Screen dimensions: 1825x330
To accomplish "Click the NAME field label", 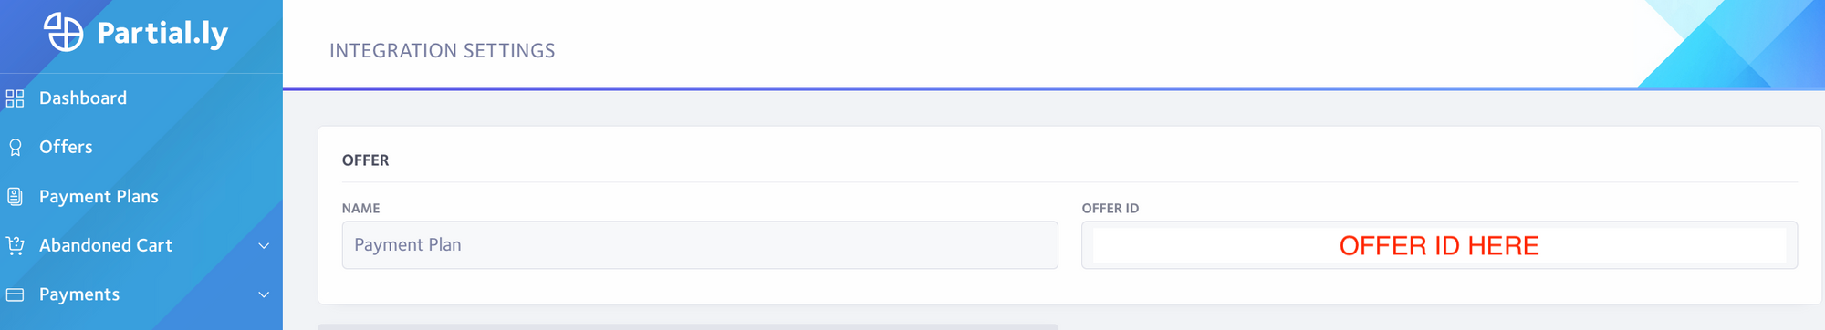I will (x=360, y=209).
